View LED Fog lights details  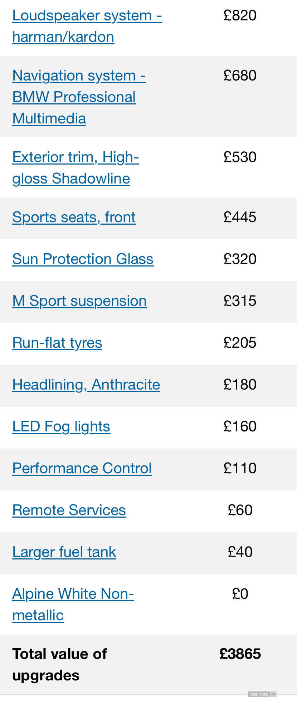[61, 426]
